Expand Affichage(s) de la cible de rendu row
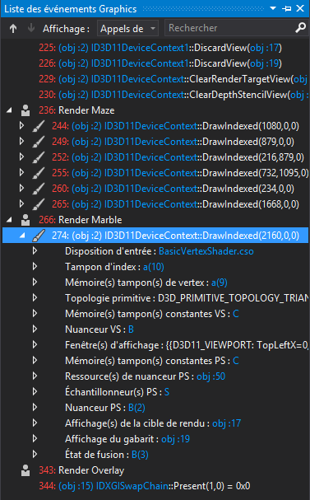The height and width of the screenshot is (500, 310). point(35,423)
